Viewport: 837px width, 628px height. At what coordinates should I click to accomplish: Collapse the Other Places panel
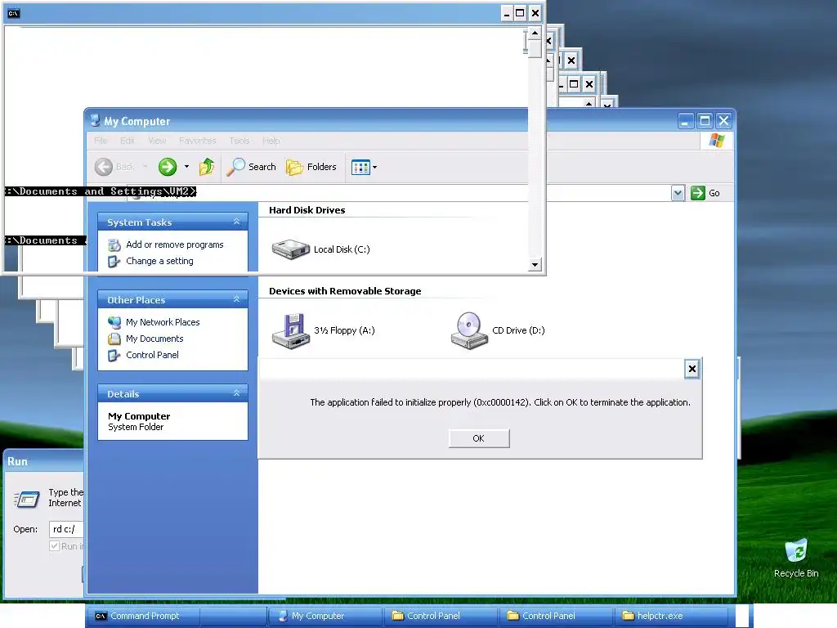[x=236, y=299]
